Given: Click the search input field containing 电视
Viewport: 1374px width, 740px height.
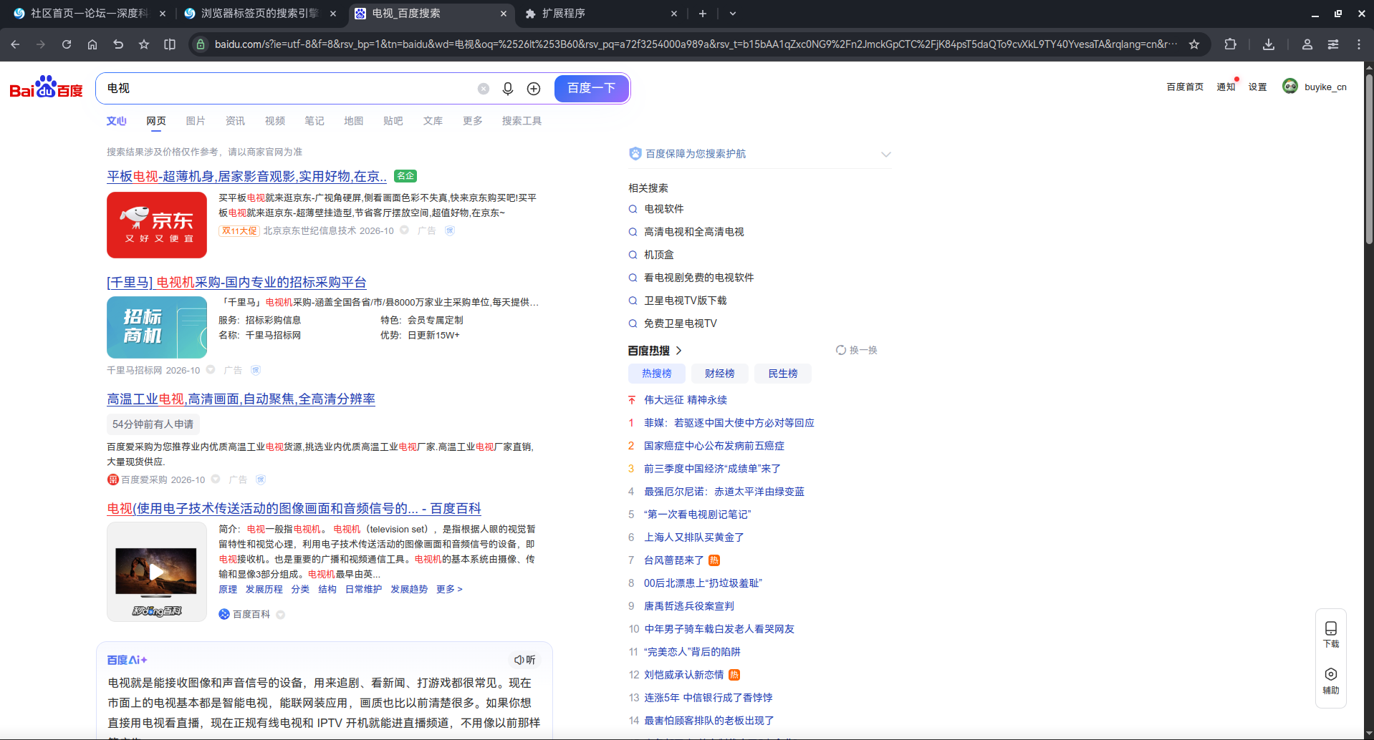Looking at the screenshot, I should [x=287, y=88].
